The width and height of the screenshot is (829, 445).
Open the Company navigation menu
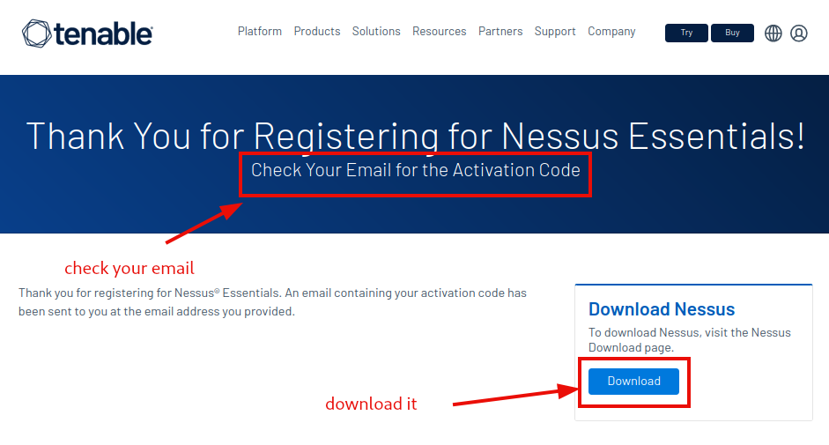(611, 31)
